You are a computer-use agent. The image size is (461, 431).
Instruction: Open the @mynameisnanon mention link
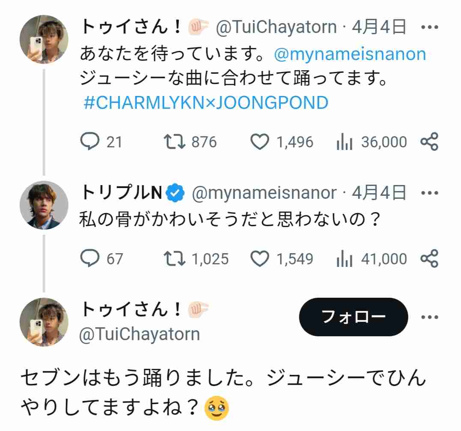pos(350,54)
